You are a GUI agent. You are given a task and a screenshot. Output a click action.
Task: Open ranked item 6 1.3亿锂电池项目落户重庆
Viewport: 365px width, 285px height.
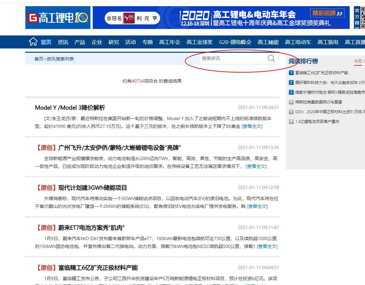click(317, 122)
